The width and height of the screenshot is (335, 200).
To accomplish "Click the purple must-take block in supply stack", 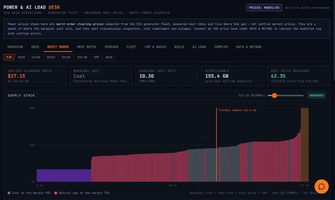I will tap(64, 176).
